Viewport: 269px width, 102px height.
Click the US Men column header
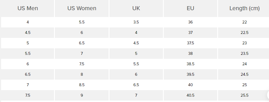(x=28, y=8)
